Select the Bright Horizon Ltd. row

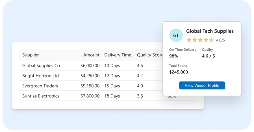pos(91,75)
